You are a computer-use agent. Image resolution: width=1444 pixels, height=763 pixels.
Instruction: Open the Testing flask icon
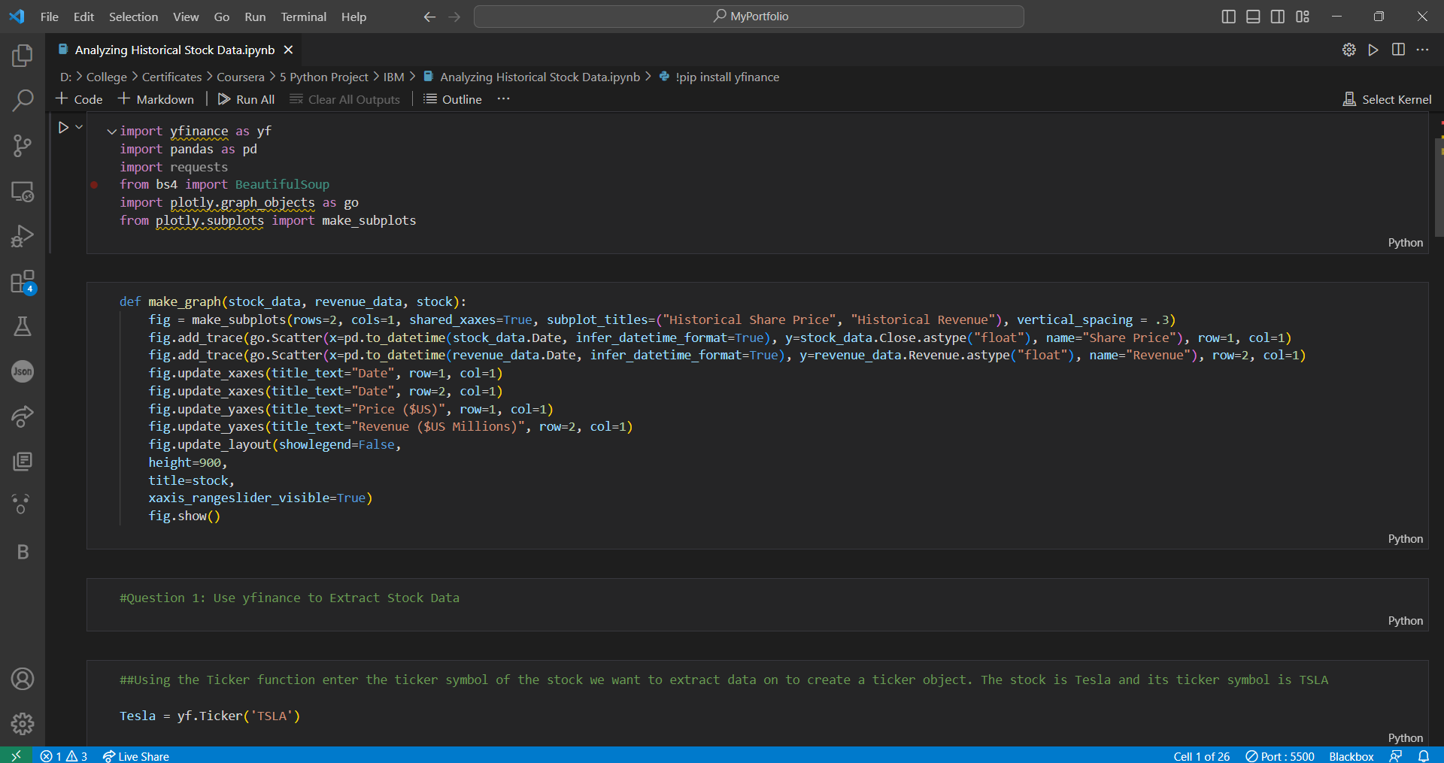pyautogui.click(x=23, y=326)
